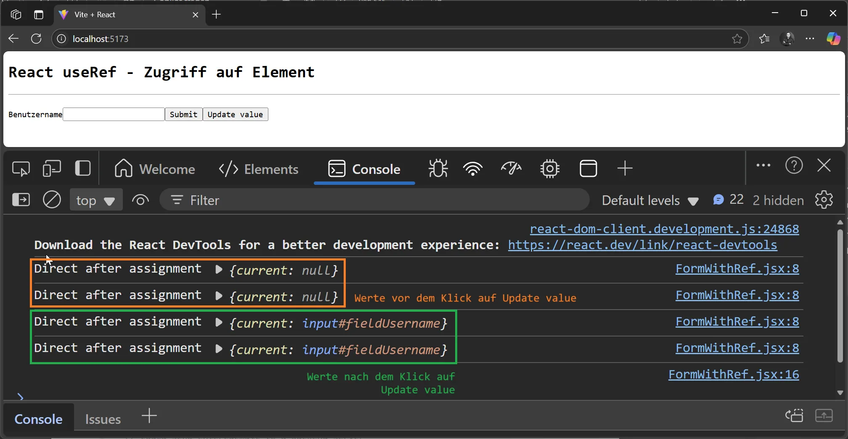Click the console scrollbar down arrow
Image resolution: width=848 pixels, height=439 pixels.
pos(840,392)
